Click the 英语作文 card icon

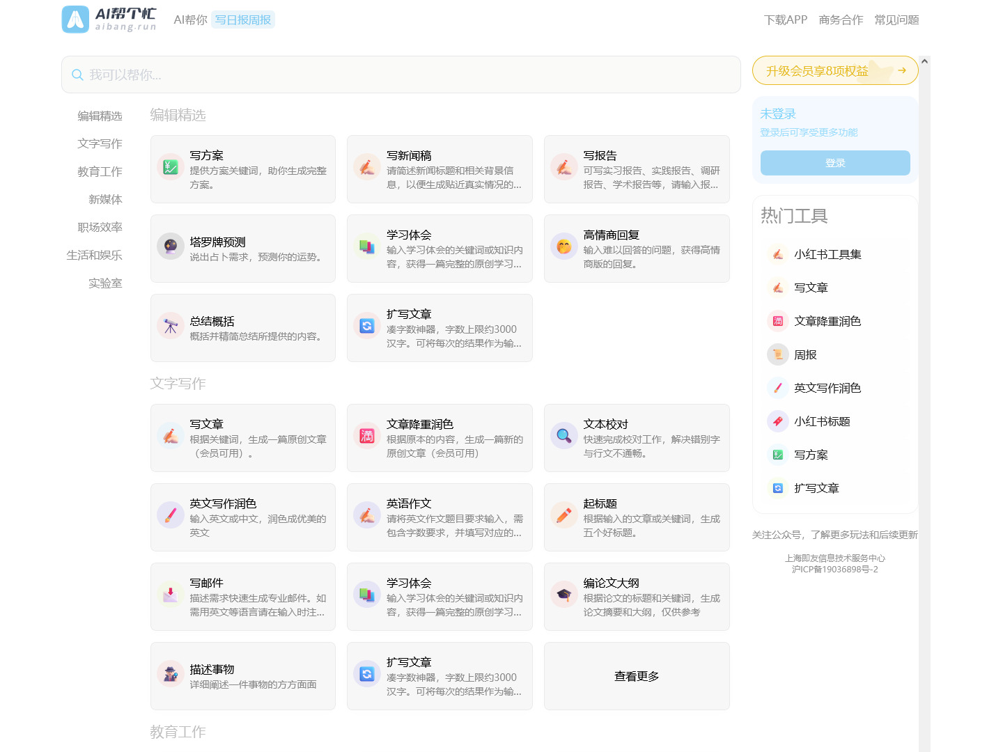point(367,515)
